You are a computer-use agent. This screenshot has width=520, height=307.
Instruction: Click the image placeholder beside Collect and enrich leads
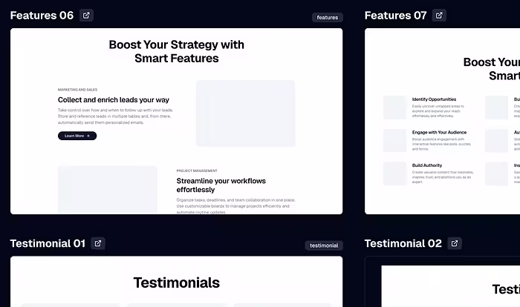tap(245, 113)
